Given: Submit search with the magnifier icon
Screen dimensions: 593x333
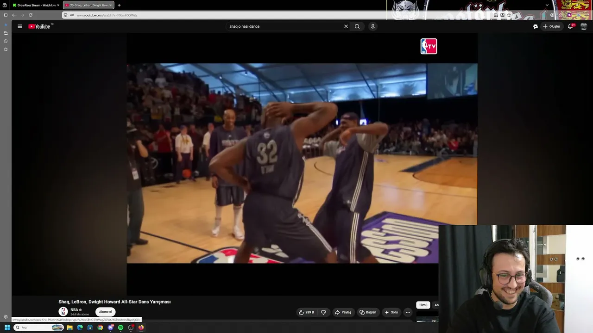Looking at the screenshot, I should [357, 26].
